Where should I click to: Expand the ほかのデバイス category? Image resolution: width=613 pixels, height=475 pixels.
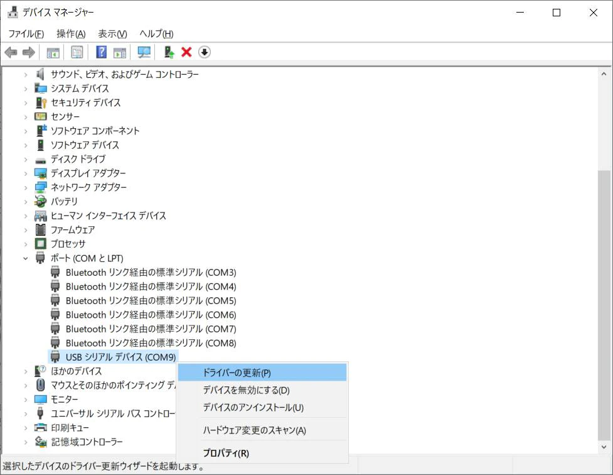tap(26, 371)
